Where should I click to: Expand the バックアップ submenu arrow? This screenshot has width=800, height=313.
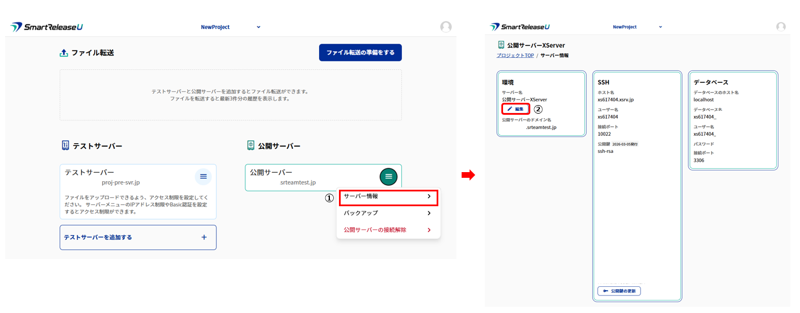(x=429, y=213)
